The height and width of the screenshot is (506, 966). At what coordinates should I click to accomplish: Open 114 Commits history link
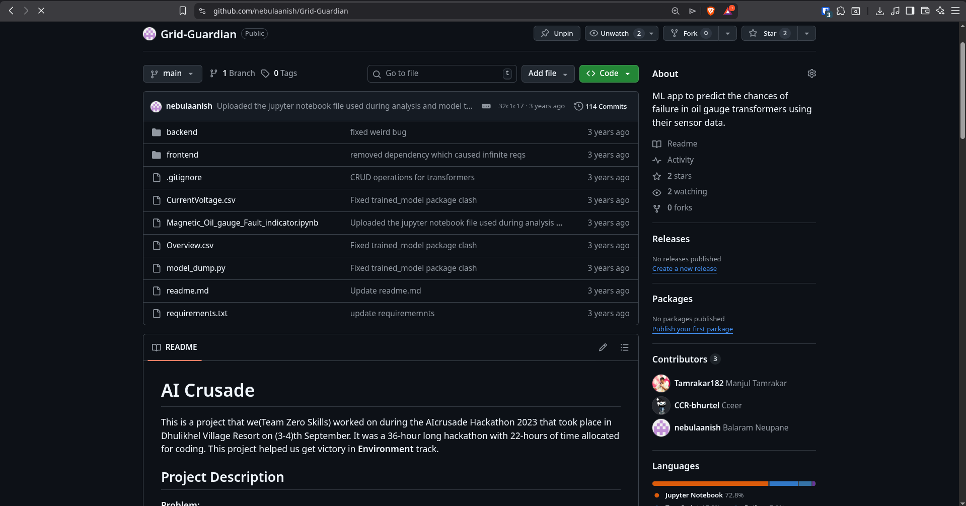(x=601, y=106)
